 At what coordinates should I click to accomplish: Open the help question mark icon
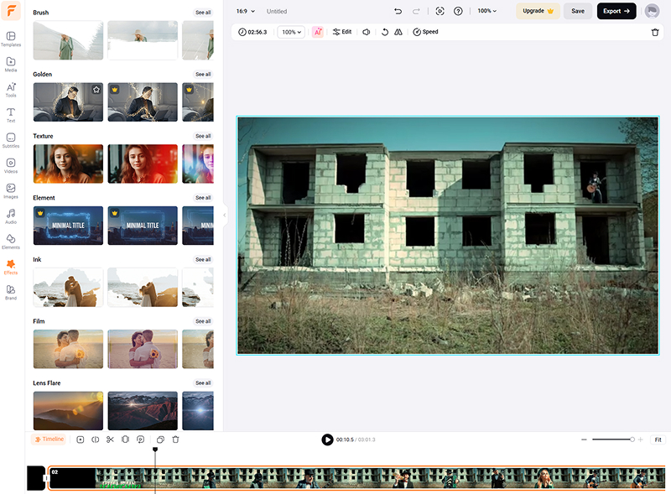458,11
